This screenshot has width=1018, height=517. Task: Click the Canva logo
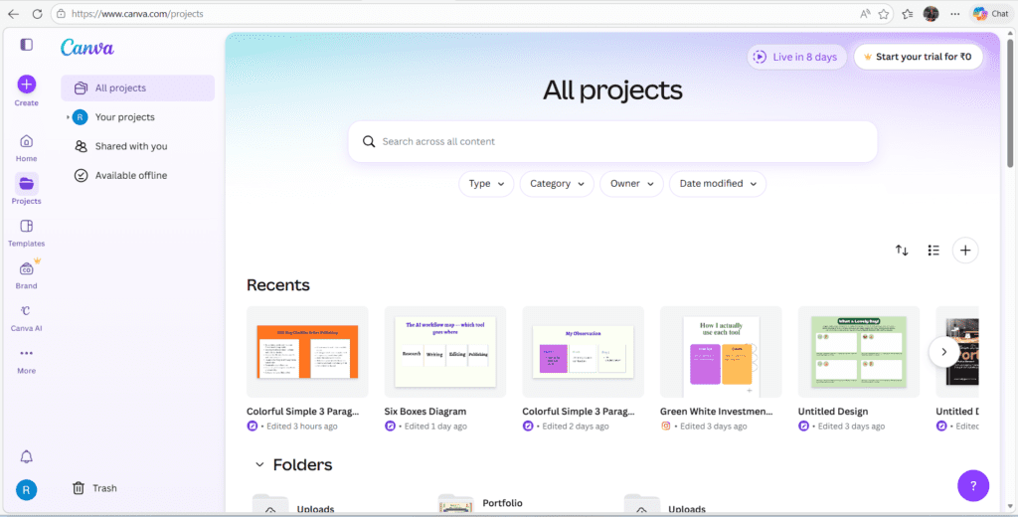point(87,48)
